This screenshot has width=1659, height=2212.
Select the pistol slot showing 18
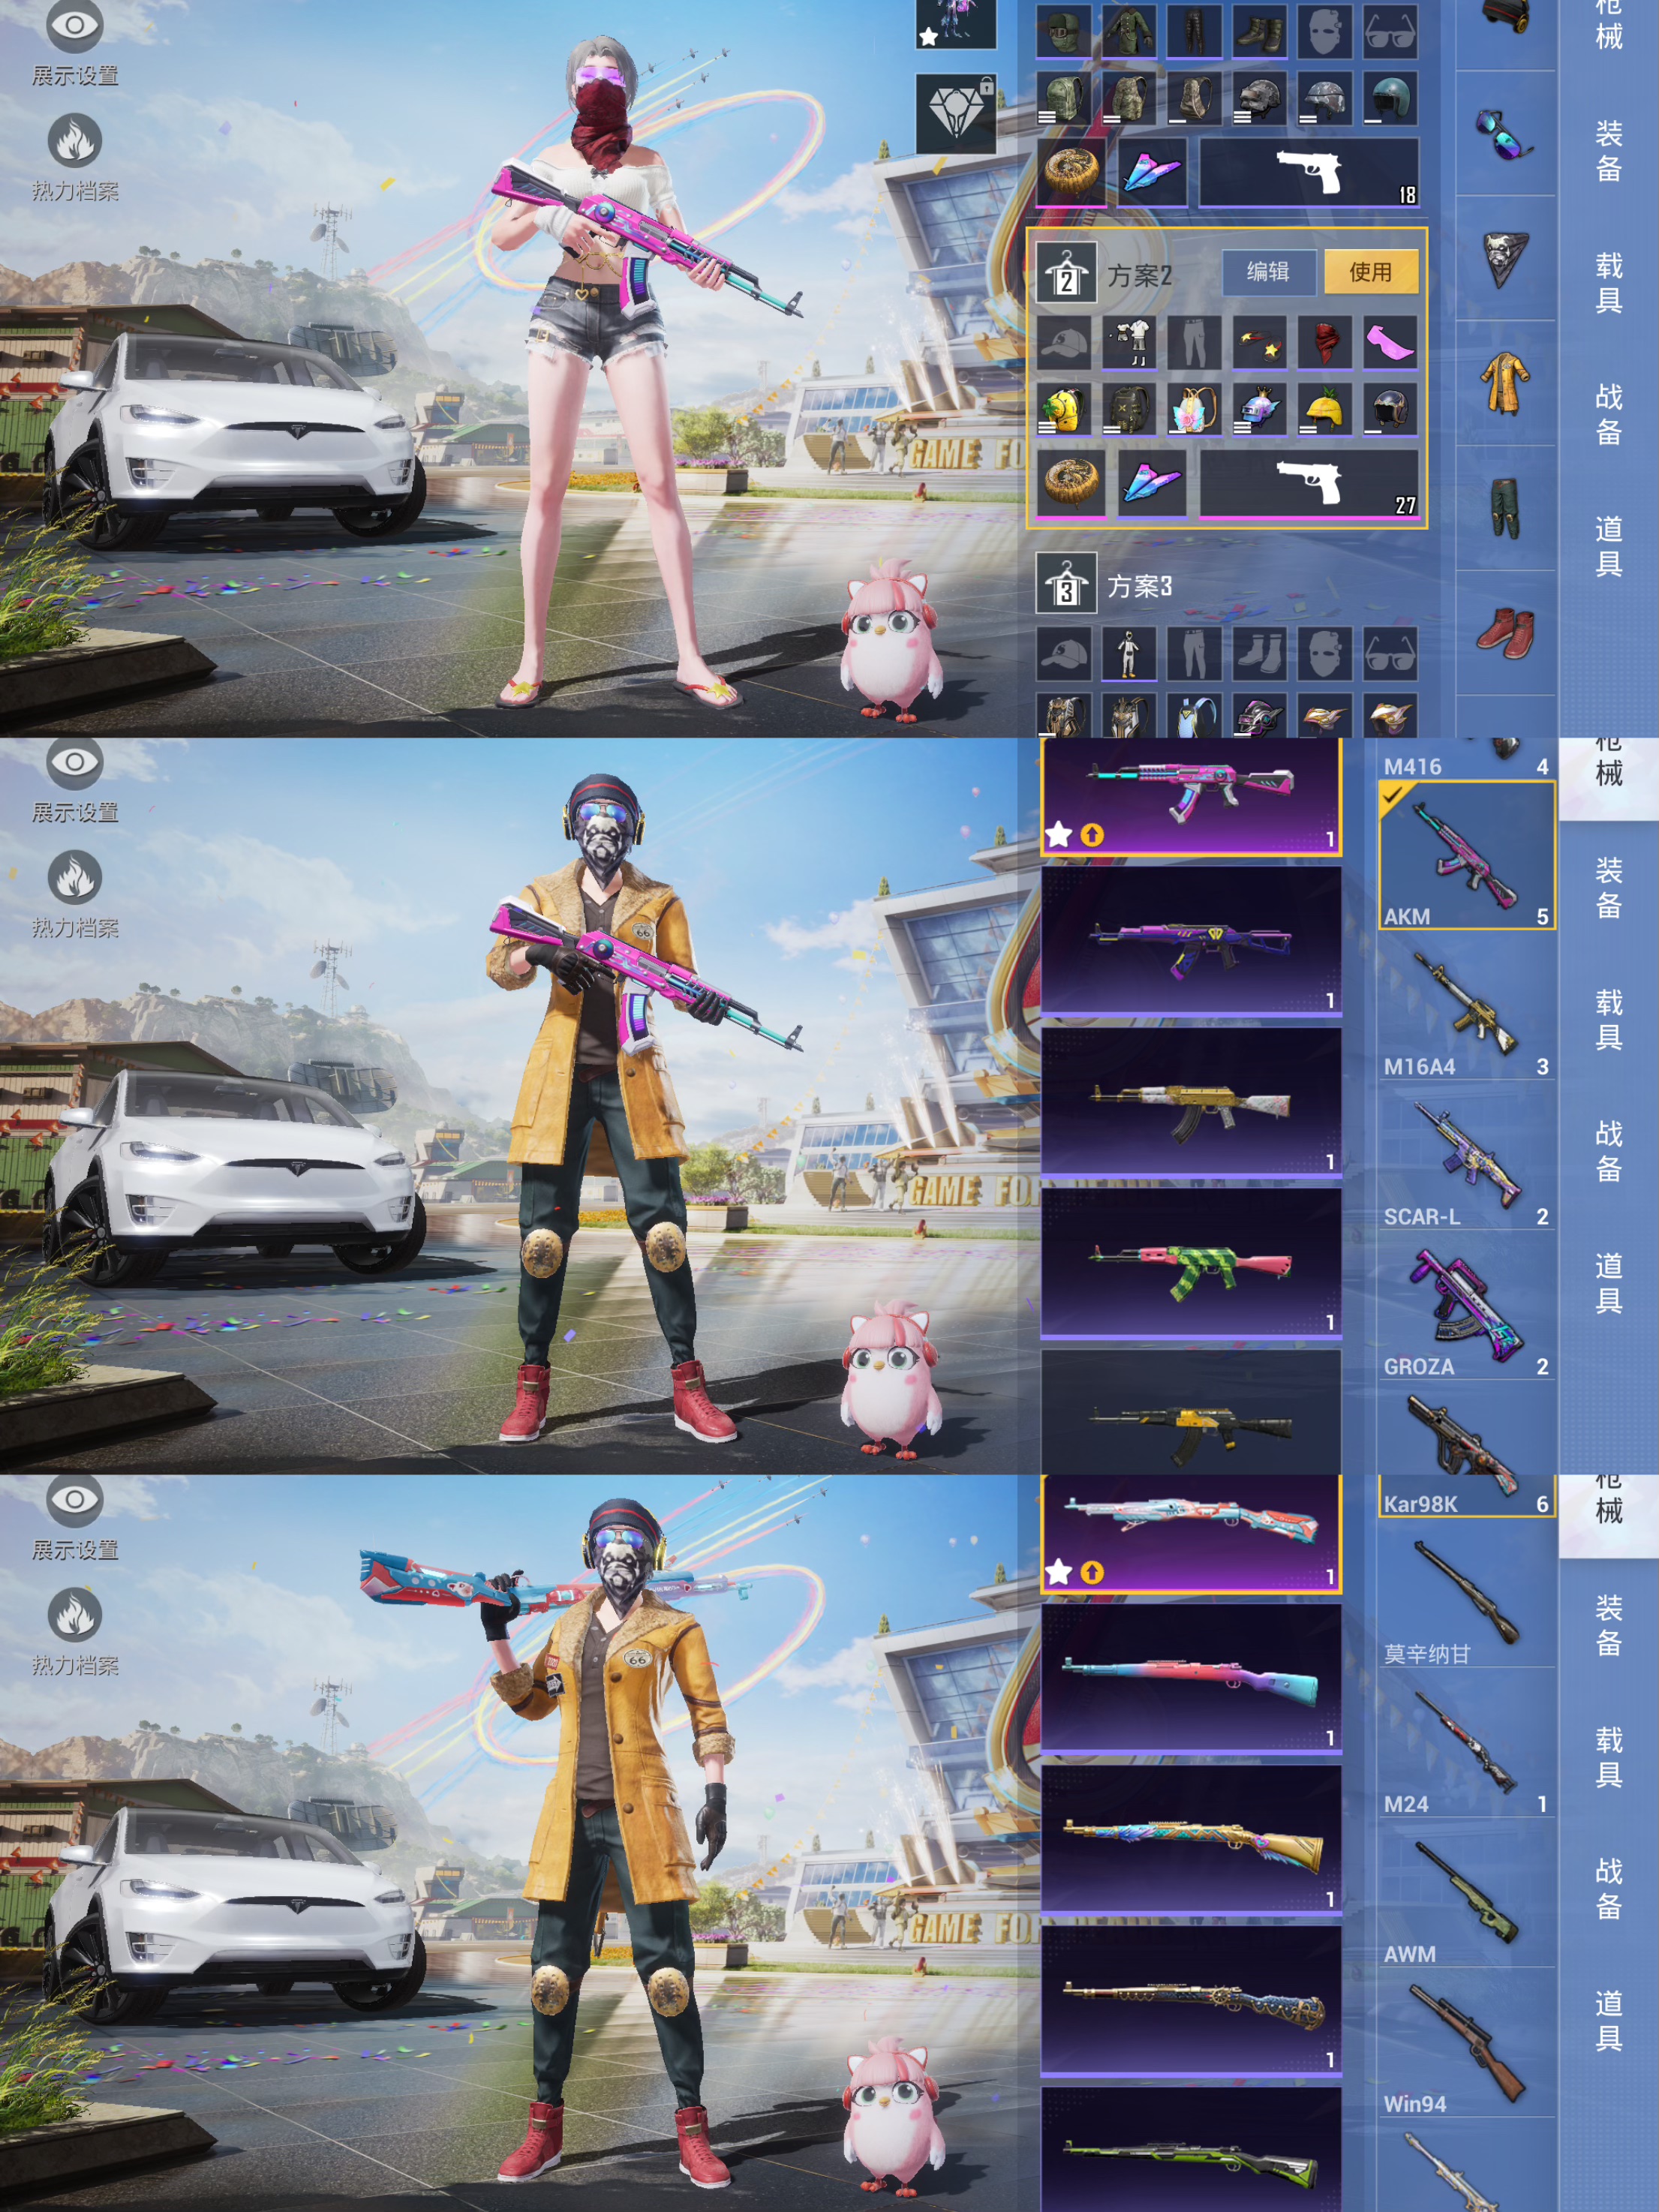[1308, 173]
